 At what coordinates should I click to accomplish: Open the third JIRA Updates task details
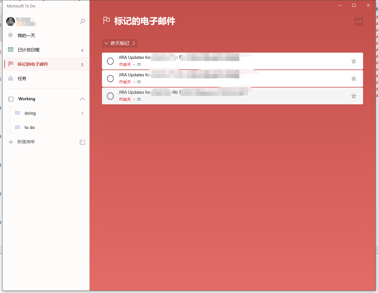[x=233, y=96]
